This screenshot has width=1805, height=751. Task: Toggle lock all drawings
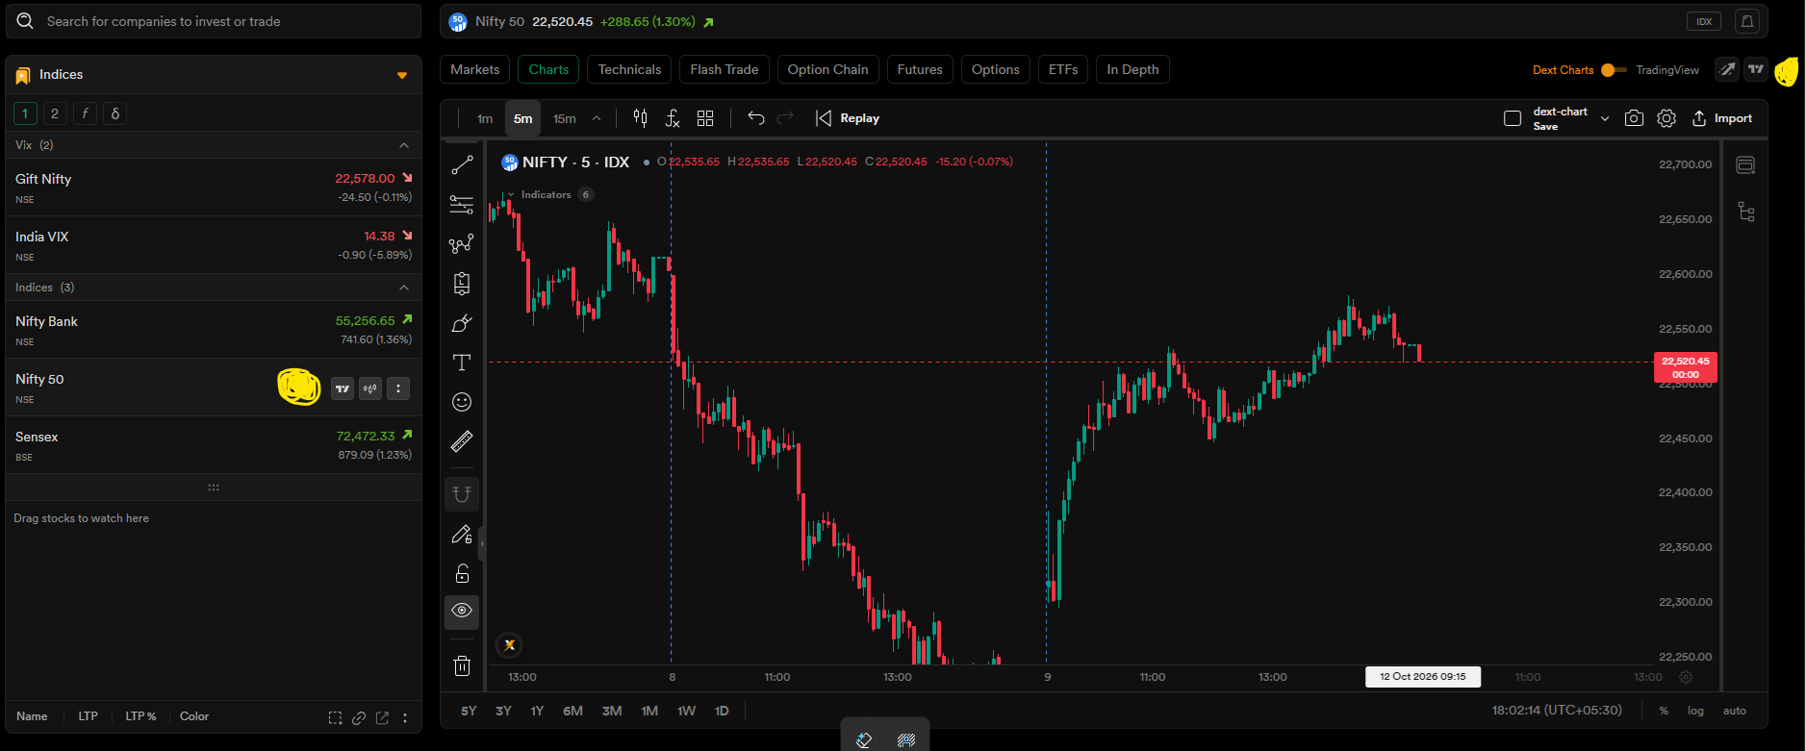point(462,573)
